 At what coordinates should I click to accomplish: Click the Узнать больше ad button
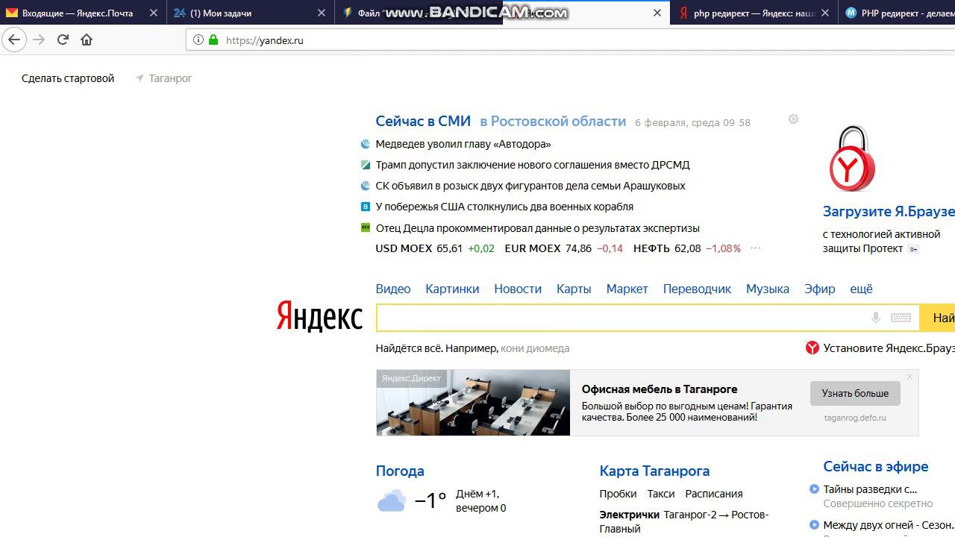(855, 393)
